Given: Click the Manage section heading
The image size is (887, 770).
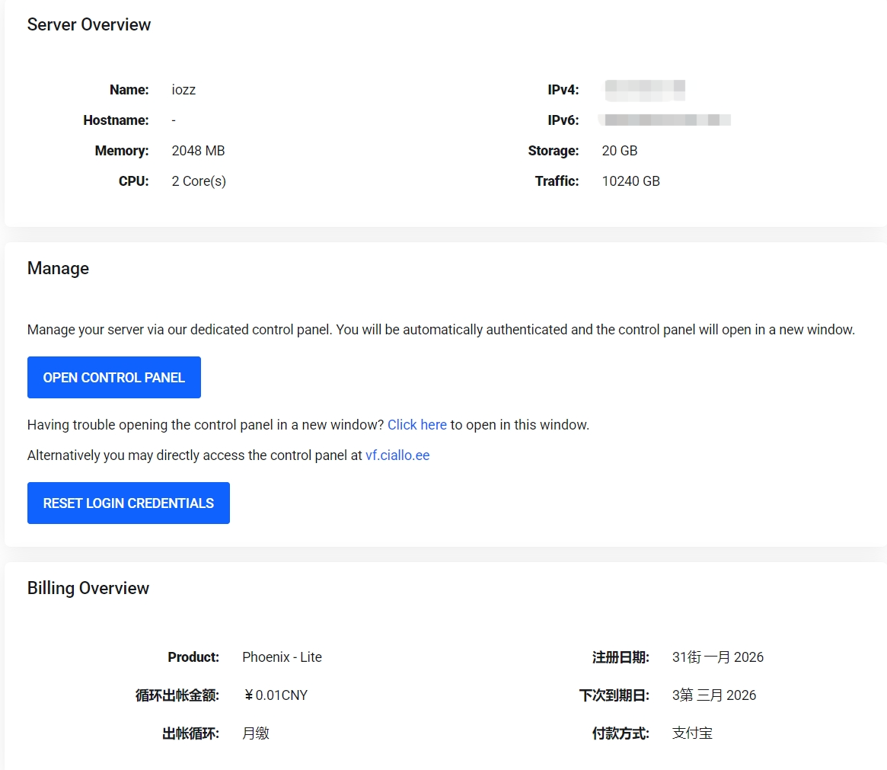Looking at the screenshot, I should coord(59,268).
